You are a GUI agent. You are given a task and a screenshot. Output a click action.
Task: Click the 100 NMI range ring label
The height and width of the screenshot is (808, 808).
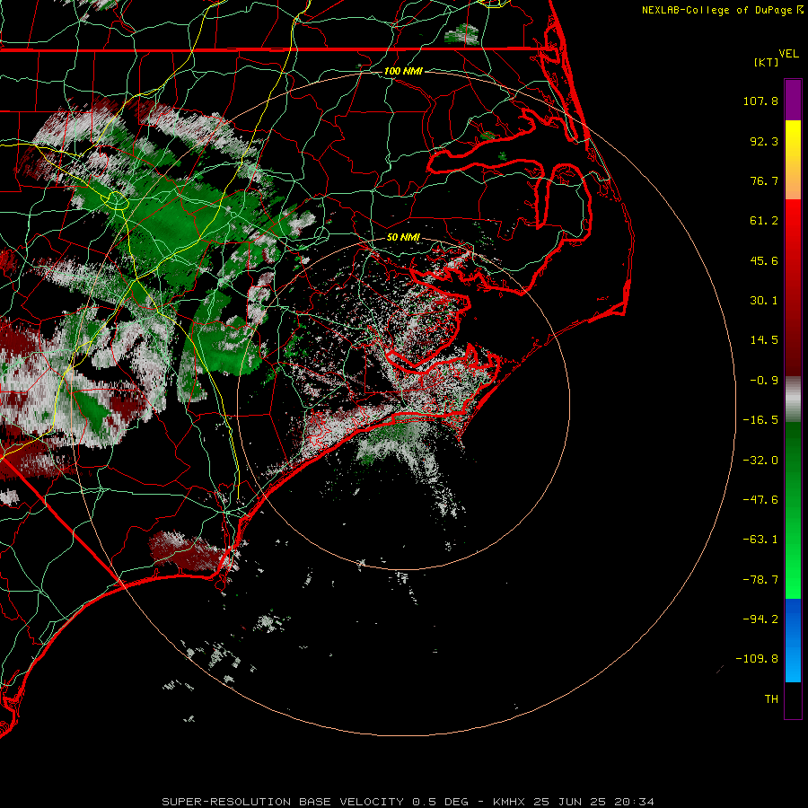403,71
